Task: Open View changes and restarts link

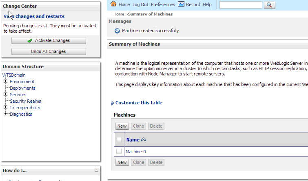Action: click(x=34, y=16)
